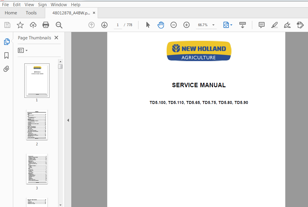Viewport: 308px width, 207px height.
Task: Click the SERVICE MANUAL heading text
Action: click(x=199, y=85)
